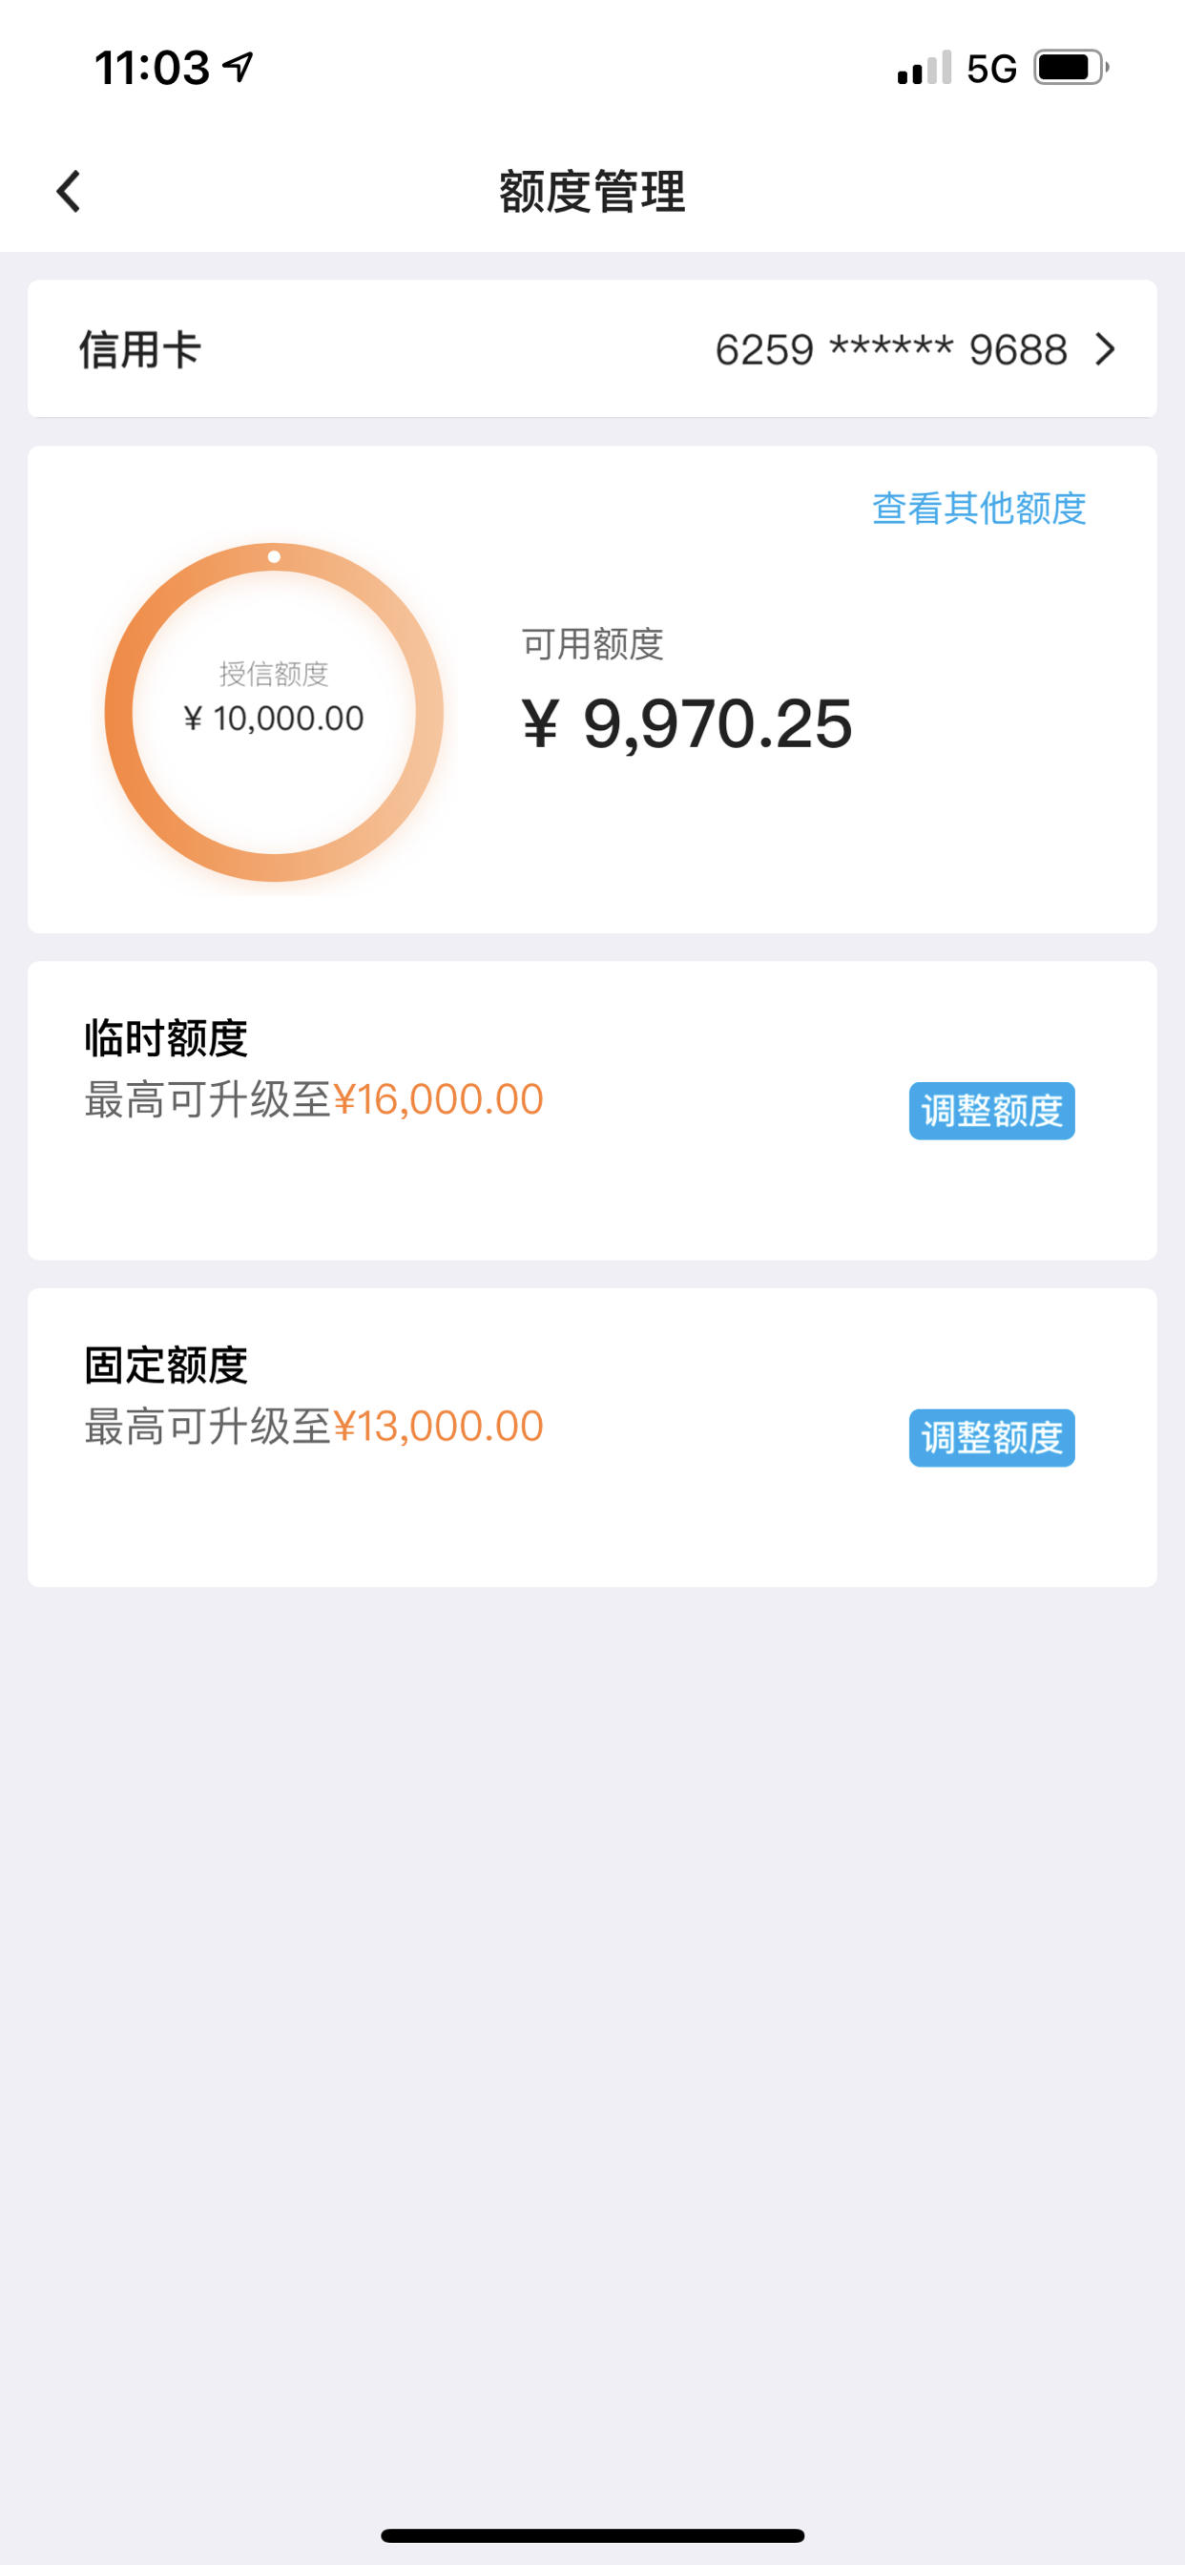Tap available balance ¥9,970.25
Viewport: 1185px width, 2565px height.
[687, 724]
